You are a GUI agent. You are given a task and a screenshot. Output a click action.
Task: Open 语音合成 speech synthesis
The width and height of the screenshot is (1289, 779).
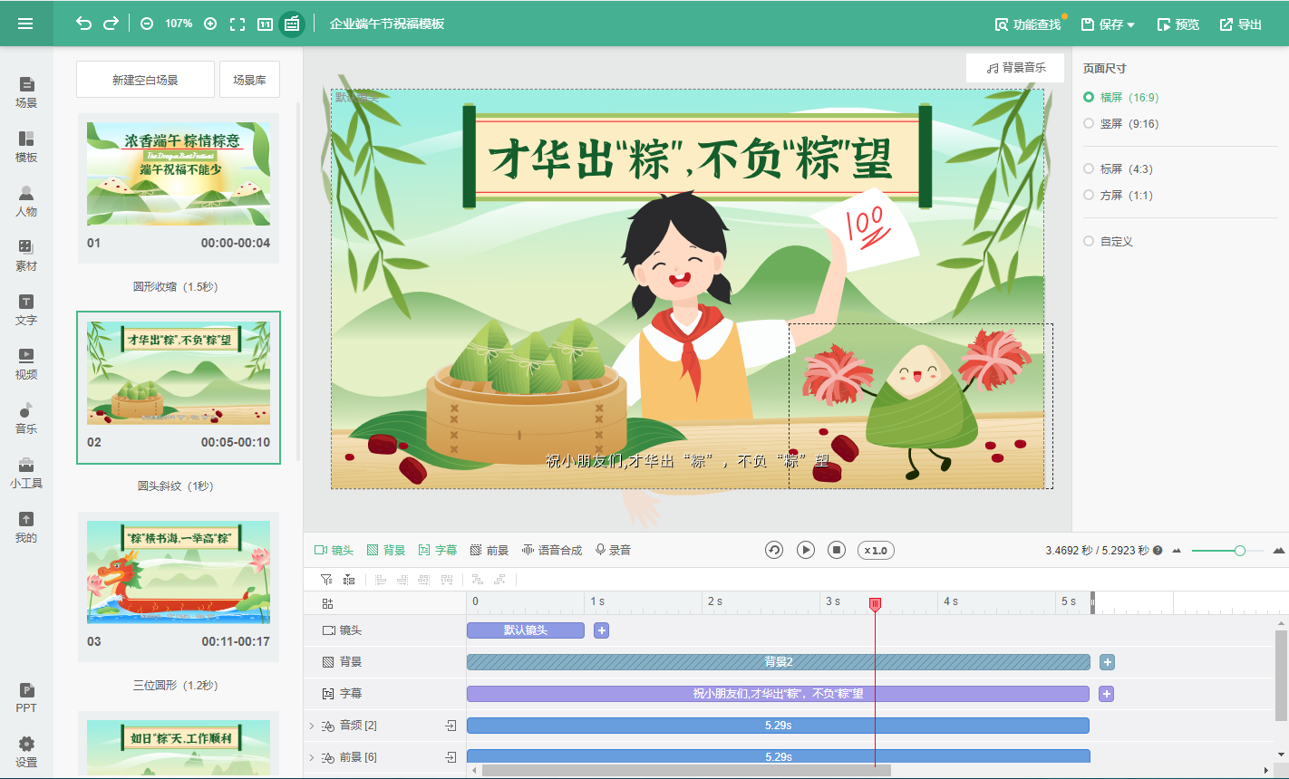tap(552, 550)
